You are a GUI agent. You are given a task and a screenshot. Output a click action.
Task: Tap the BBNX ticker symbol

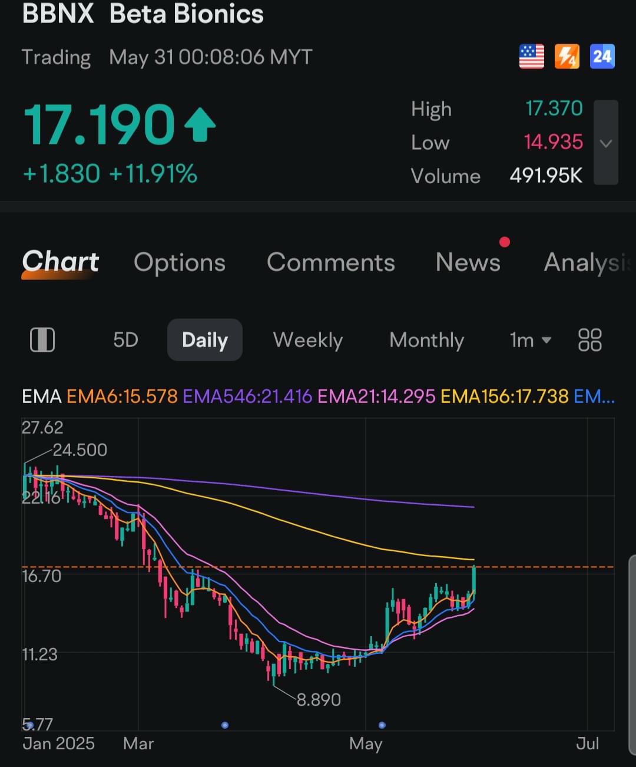(x=58, y=13)
